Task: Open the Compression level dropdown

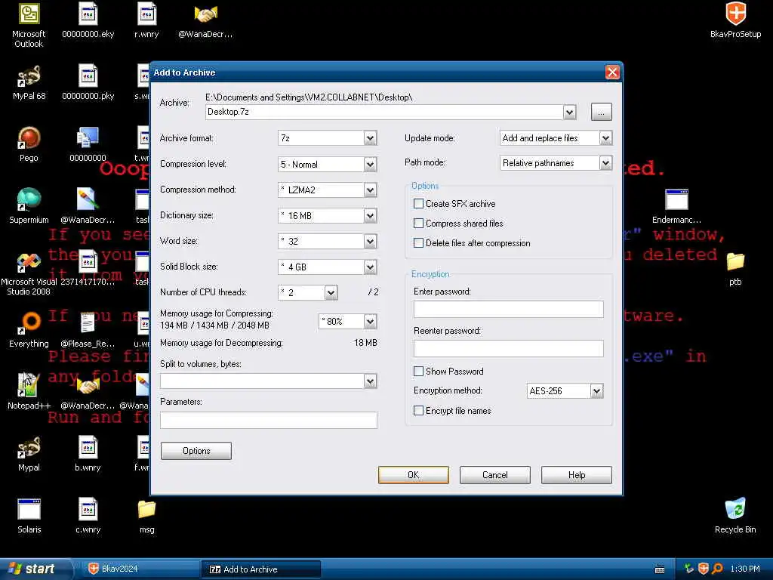Action: (x=370, y=164)
